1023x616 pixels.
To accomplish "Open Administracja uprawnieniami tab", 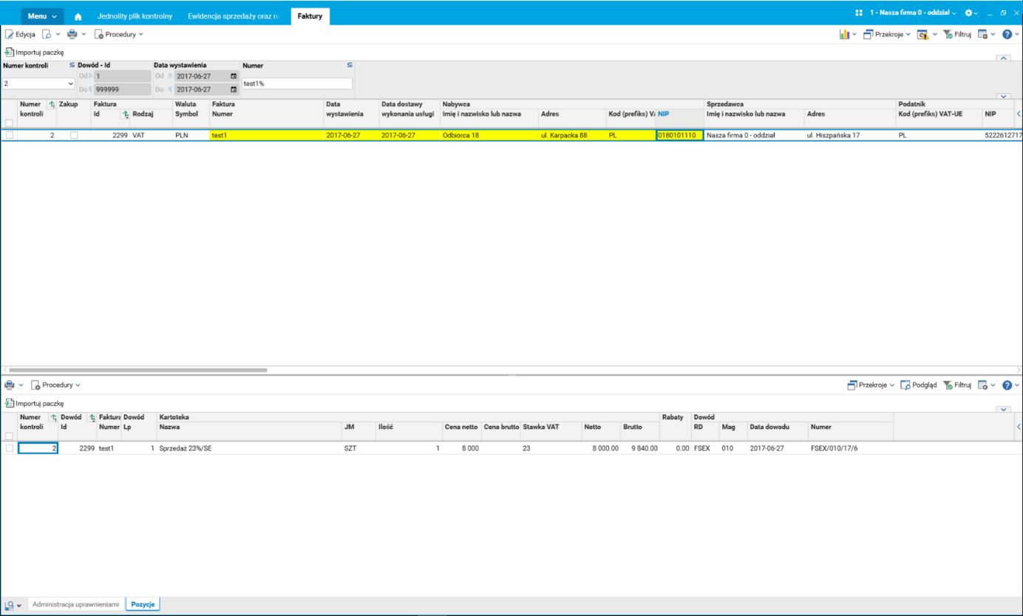I will [76, 605].
